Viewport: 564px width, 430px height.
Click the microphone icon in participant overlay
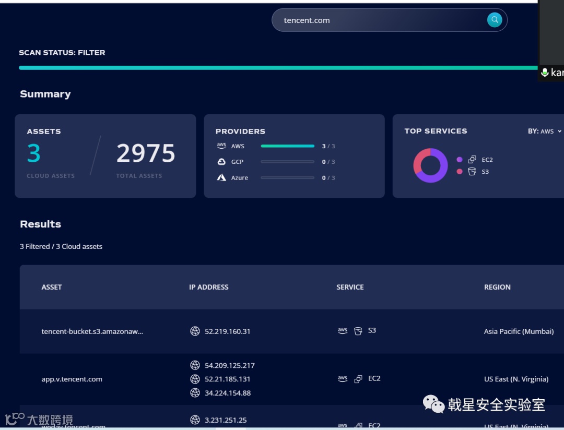tap(545, 72)
